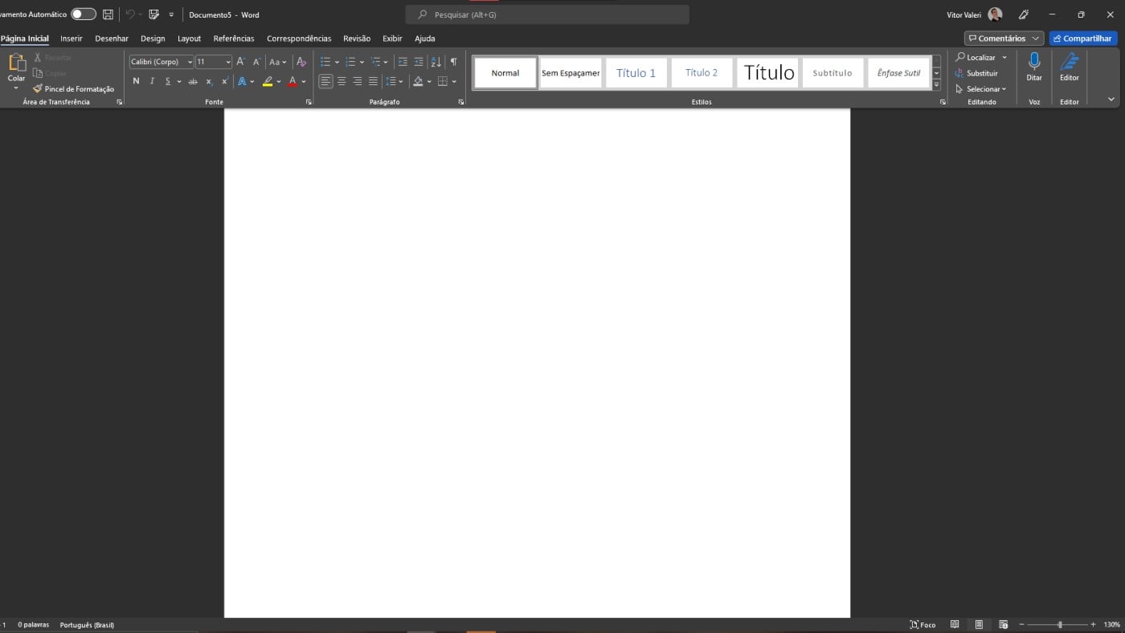Expand the text highlight color options

[x=279, y=80]
